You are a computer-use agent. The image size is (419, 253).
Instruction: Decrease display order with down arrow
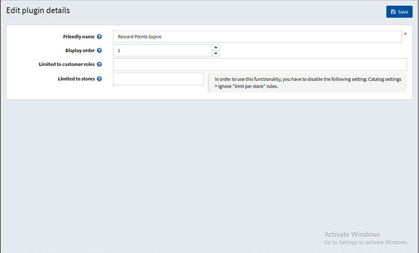pos(216,54)
